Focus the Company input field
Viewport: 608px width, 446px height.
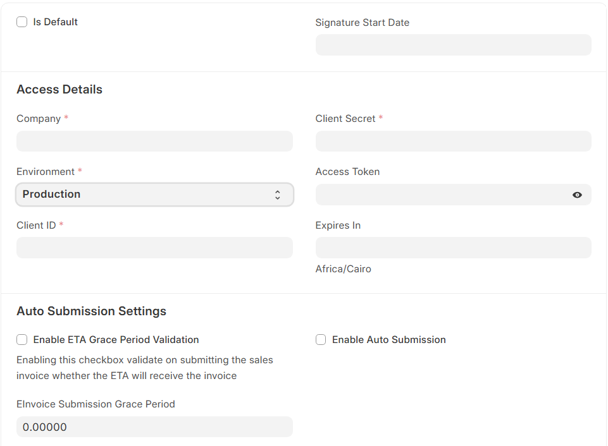(x=154, y=141)
